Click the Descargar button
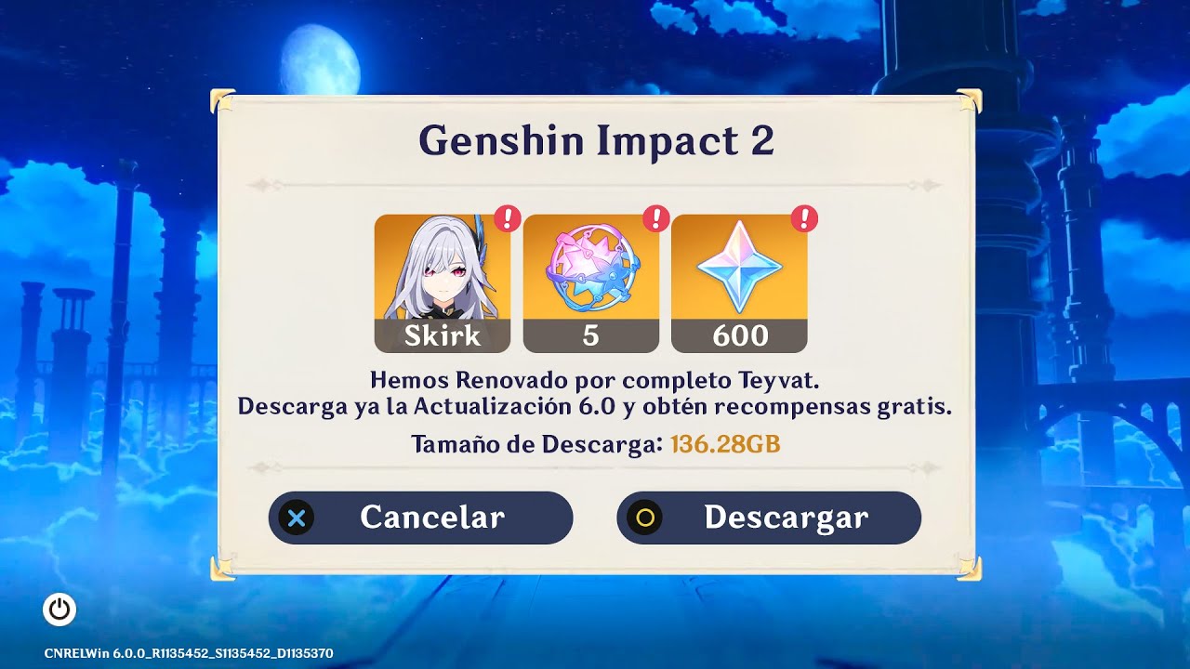Image resolution: width=1190 pixels, height=669 pixels. [769, 518]
